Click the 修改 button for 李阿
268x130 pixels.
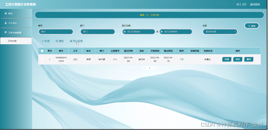[x=238, y=59]
